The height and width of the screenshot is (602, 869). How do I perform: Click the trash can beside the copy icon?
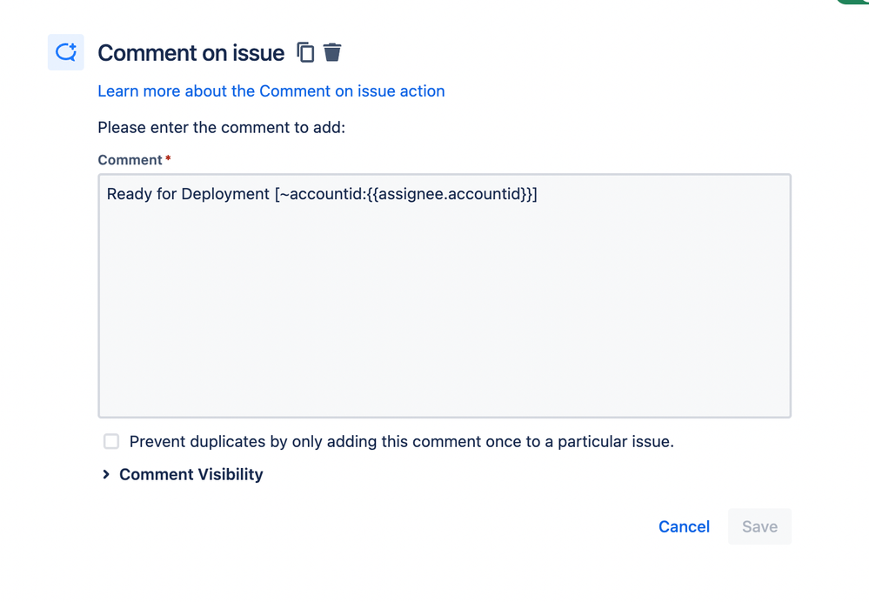[x=332, y=52]
